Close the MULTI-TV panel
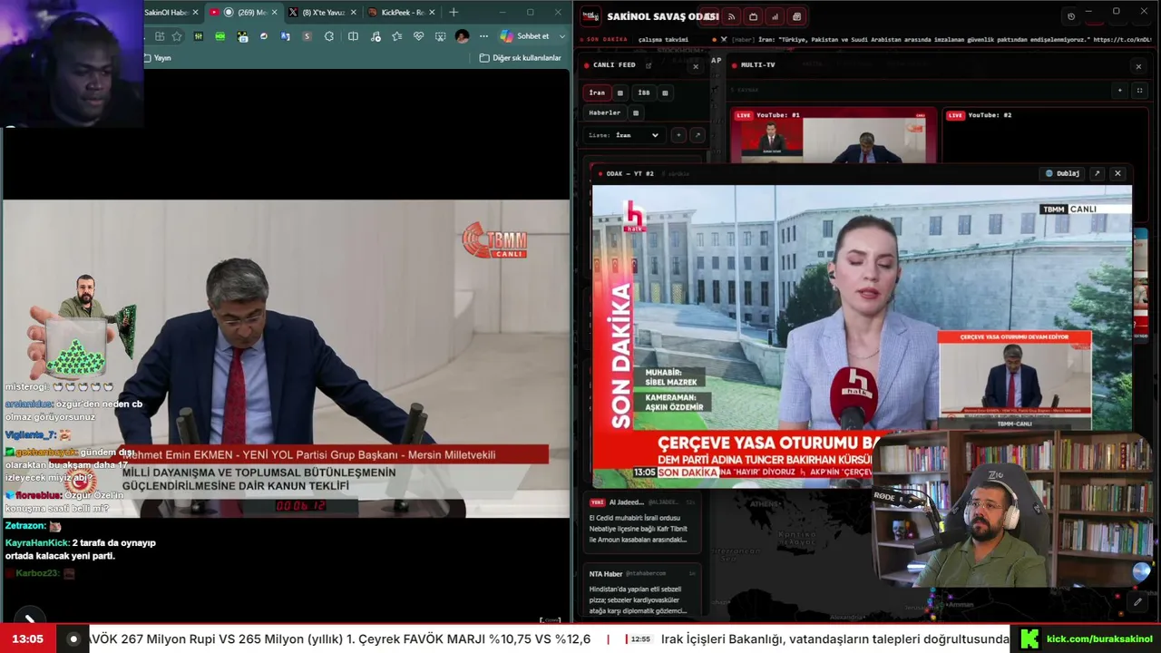Screen dimensions: 1161x653 [x=1138, y=66]
